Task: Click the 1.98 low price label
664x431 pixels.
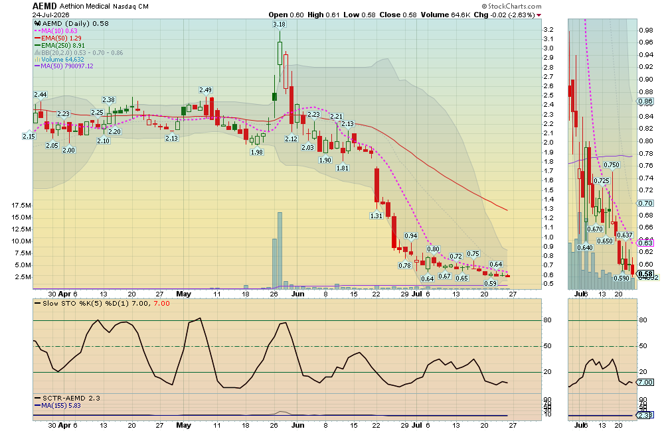Action: click(x=256, y=152)
